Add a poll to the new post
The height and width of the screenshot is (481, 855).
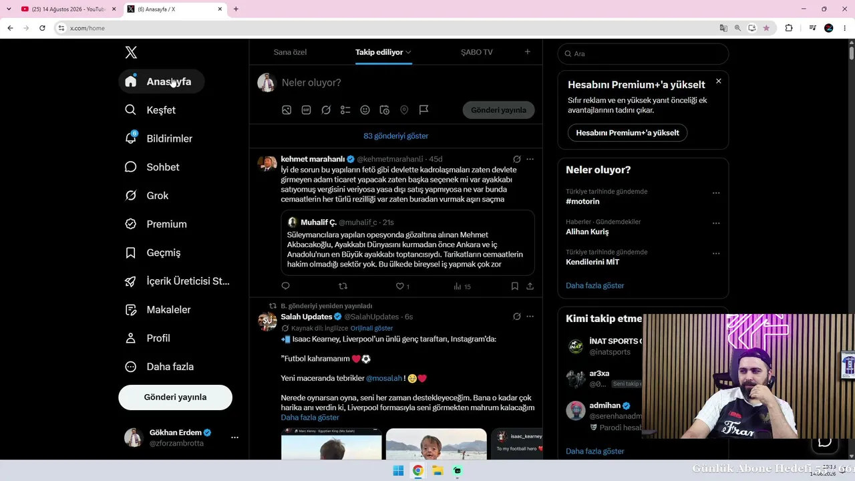(x=345, y=110)
